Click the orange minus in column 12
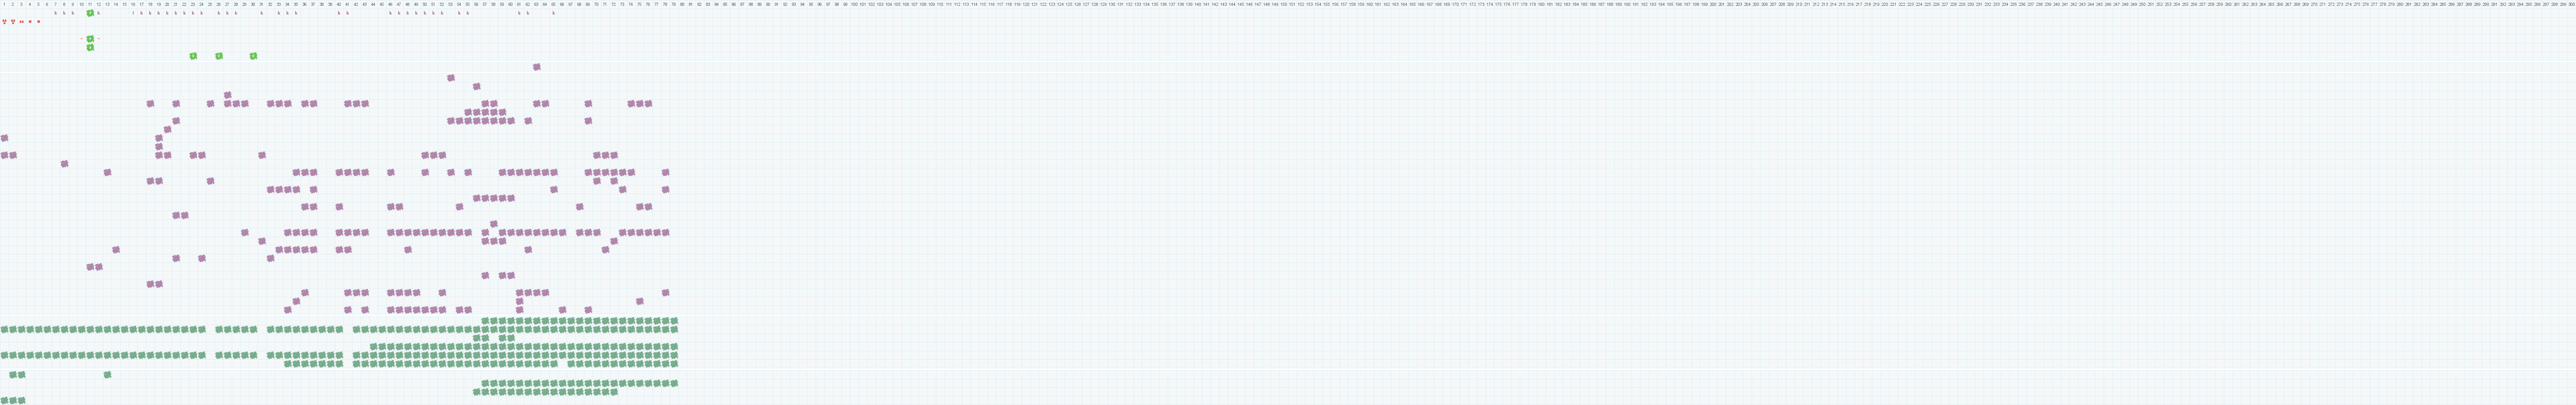 tap(99, 39)
